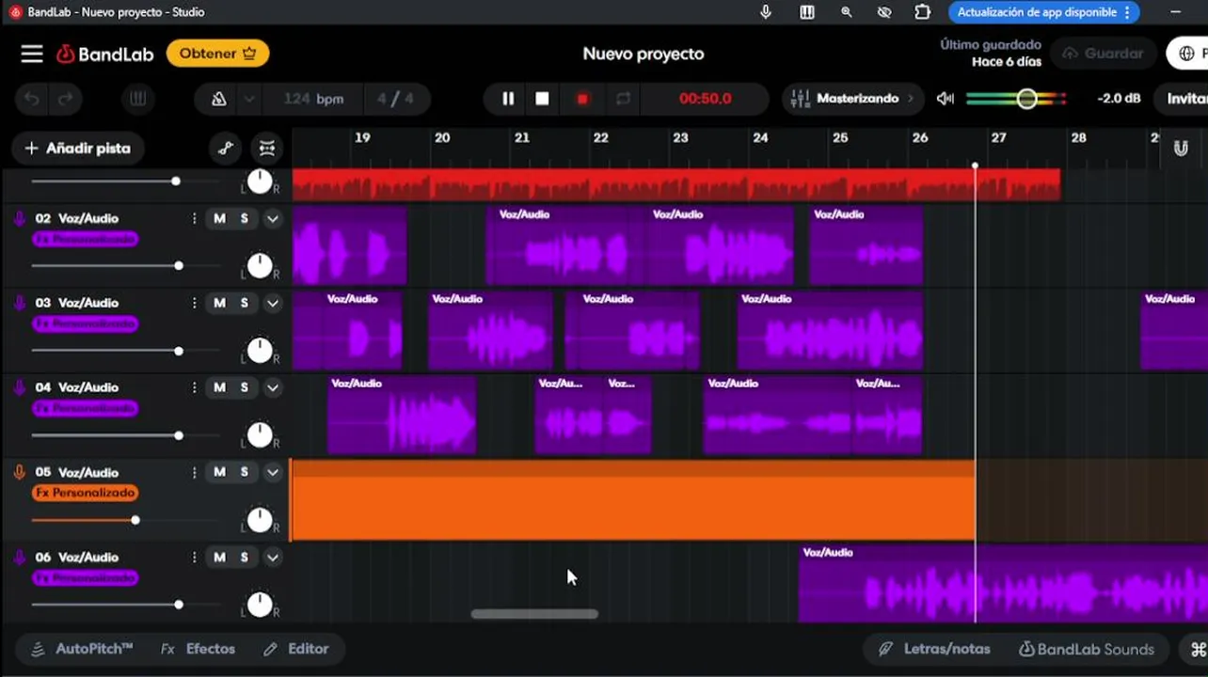The height and width of the screenshot is (677, 1208).
Task: Open the Letras/notas panel
Action: click(935, 649)
